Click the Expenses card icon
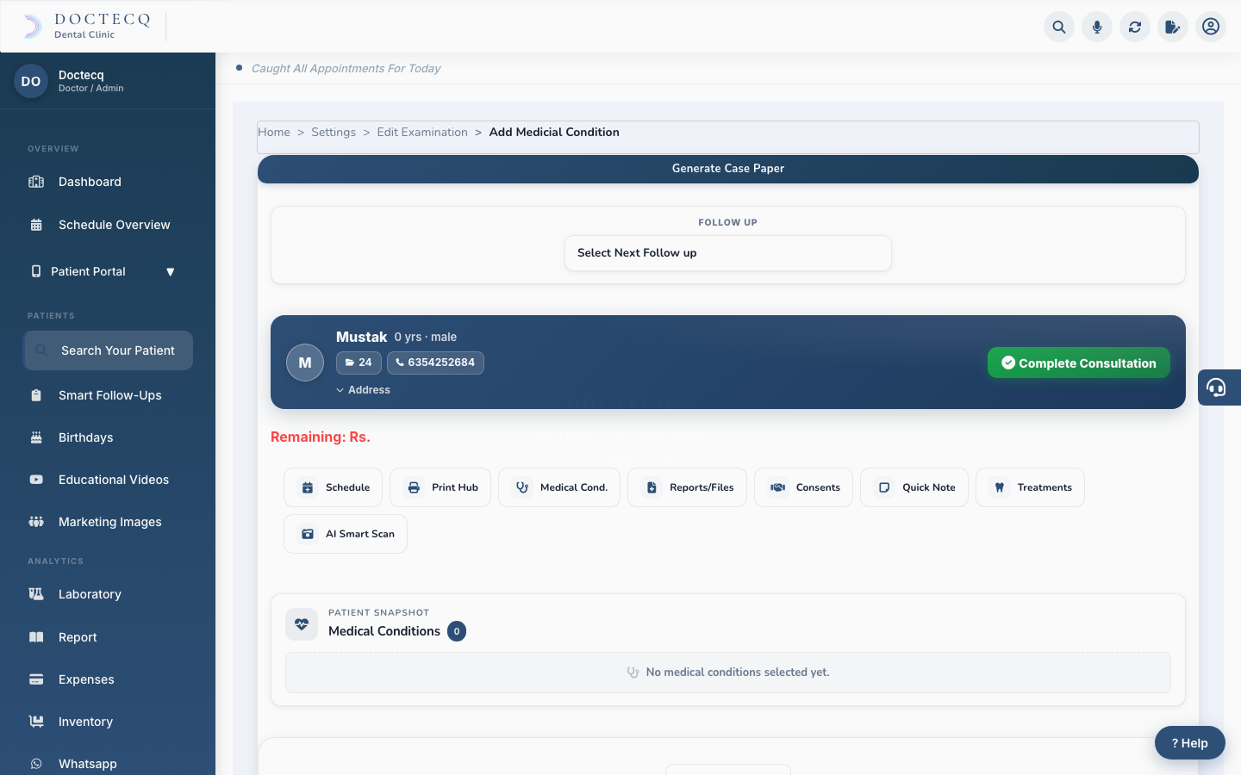 [x=36, y=679]
